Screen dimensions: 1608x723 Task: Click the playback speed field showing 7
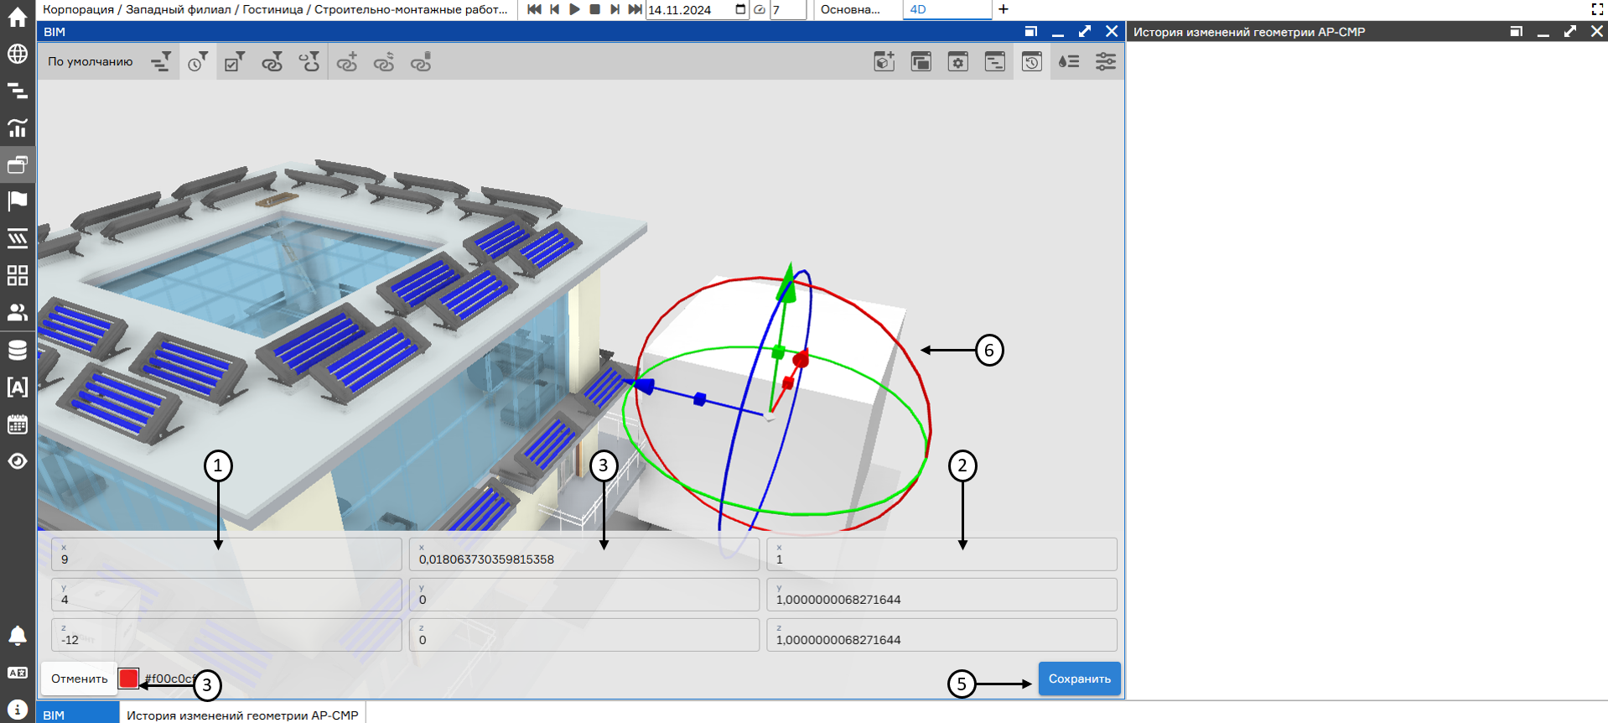[788, 10]
